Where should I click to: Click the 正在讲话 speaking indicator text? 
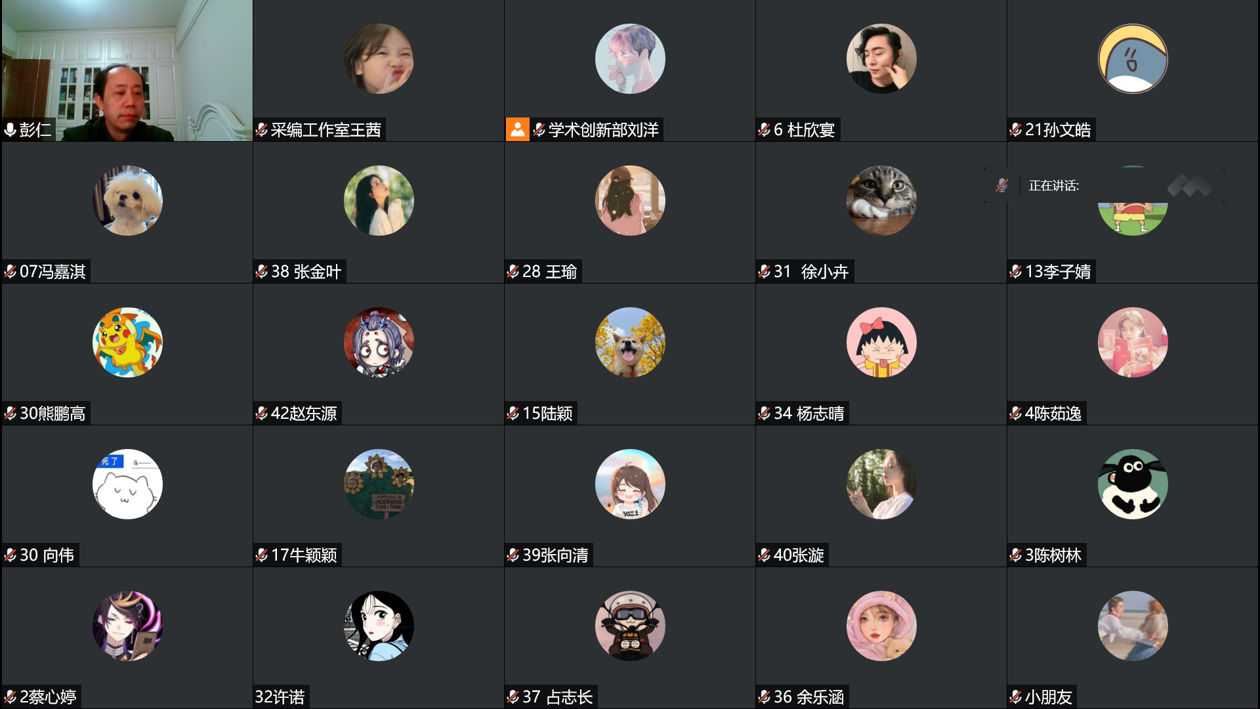pos(1054,186)
